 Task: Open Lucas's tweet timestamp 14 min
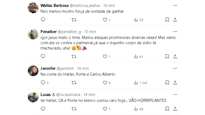(x=89, y=94)
